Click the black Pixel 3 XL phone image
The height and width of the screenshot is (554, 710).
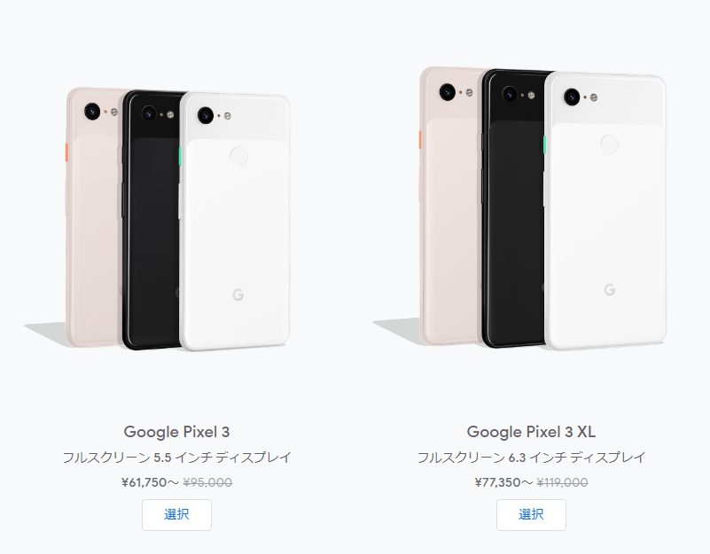pyautogui.click(x=514, y=209)
